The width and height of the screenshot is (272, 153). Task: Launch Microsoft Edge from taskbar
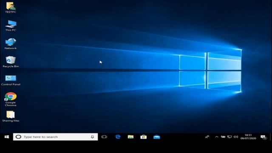(x=118, y=137)
